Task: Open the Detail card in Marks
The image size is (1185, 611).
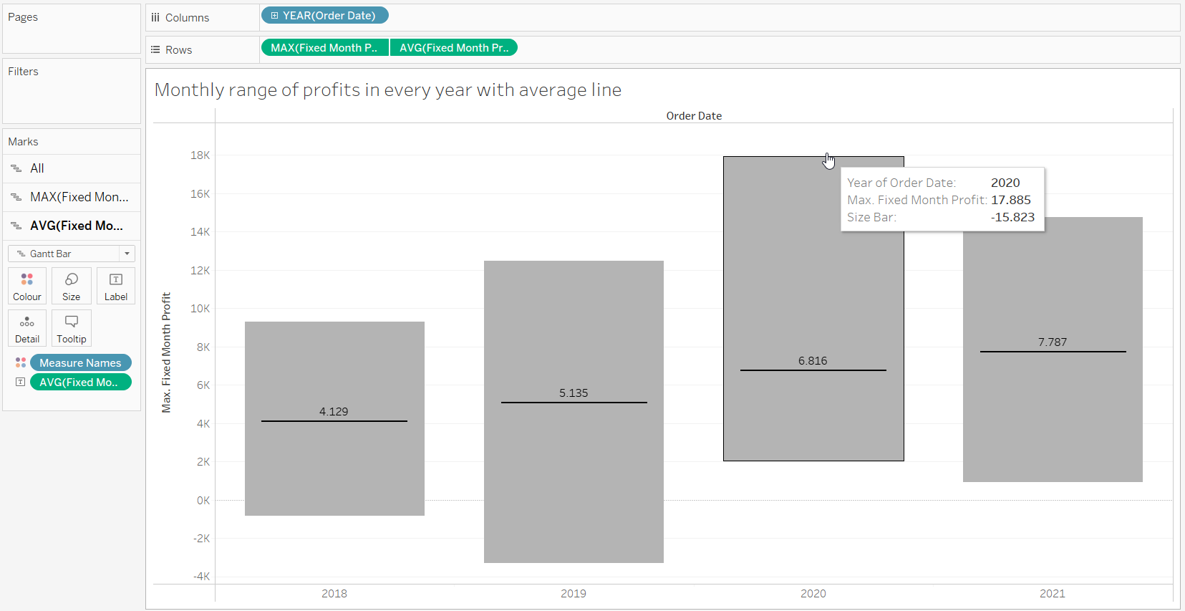Action: coord(27,328)
